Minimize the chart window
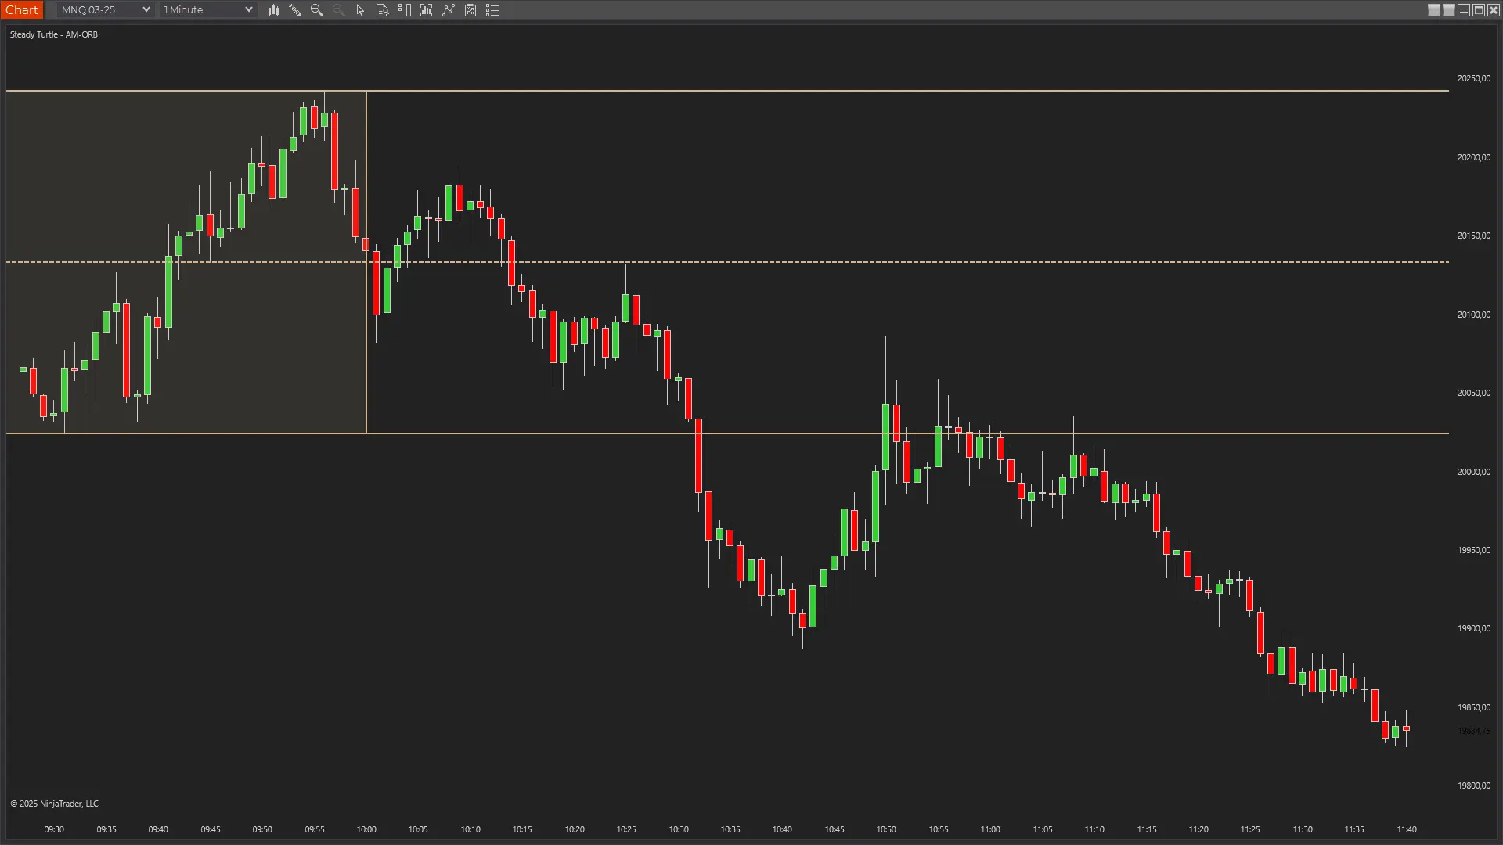 click(1464, 10)
